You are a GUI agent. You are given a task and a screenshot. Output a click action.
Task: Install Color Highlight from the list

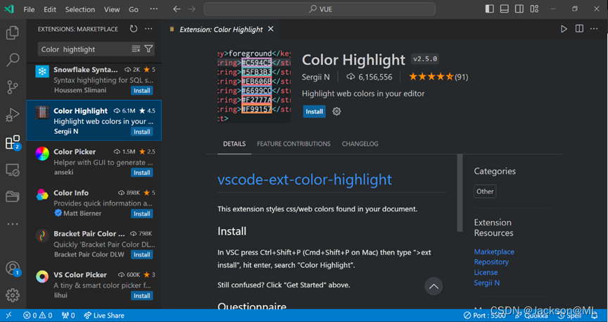click(x=142, y=132)
